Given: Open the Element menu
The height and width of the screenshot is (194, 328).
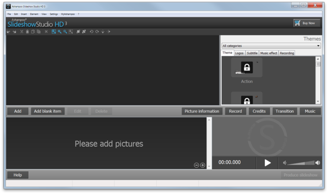Looking at the screenshot, I should (x=34, y=14).
